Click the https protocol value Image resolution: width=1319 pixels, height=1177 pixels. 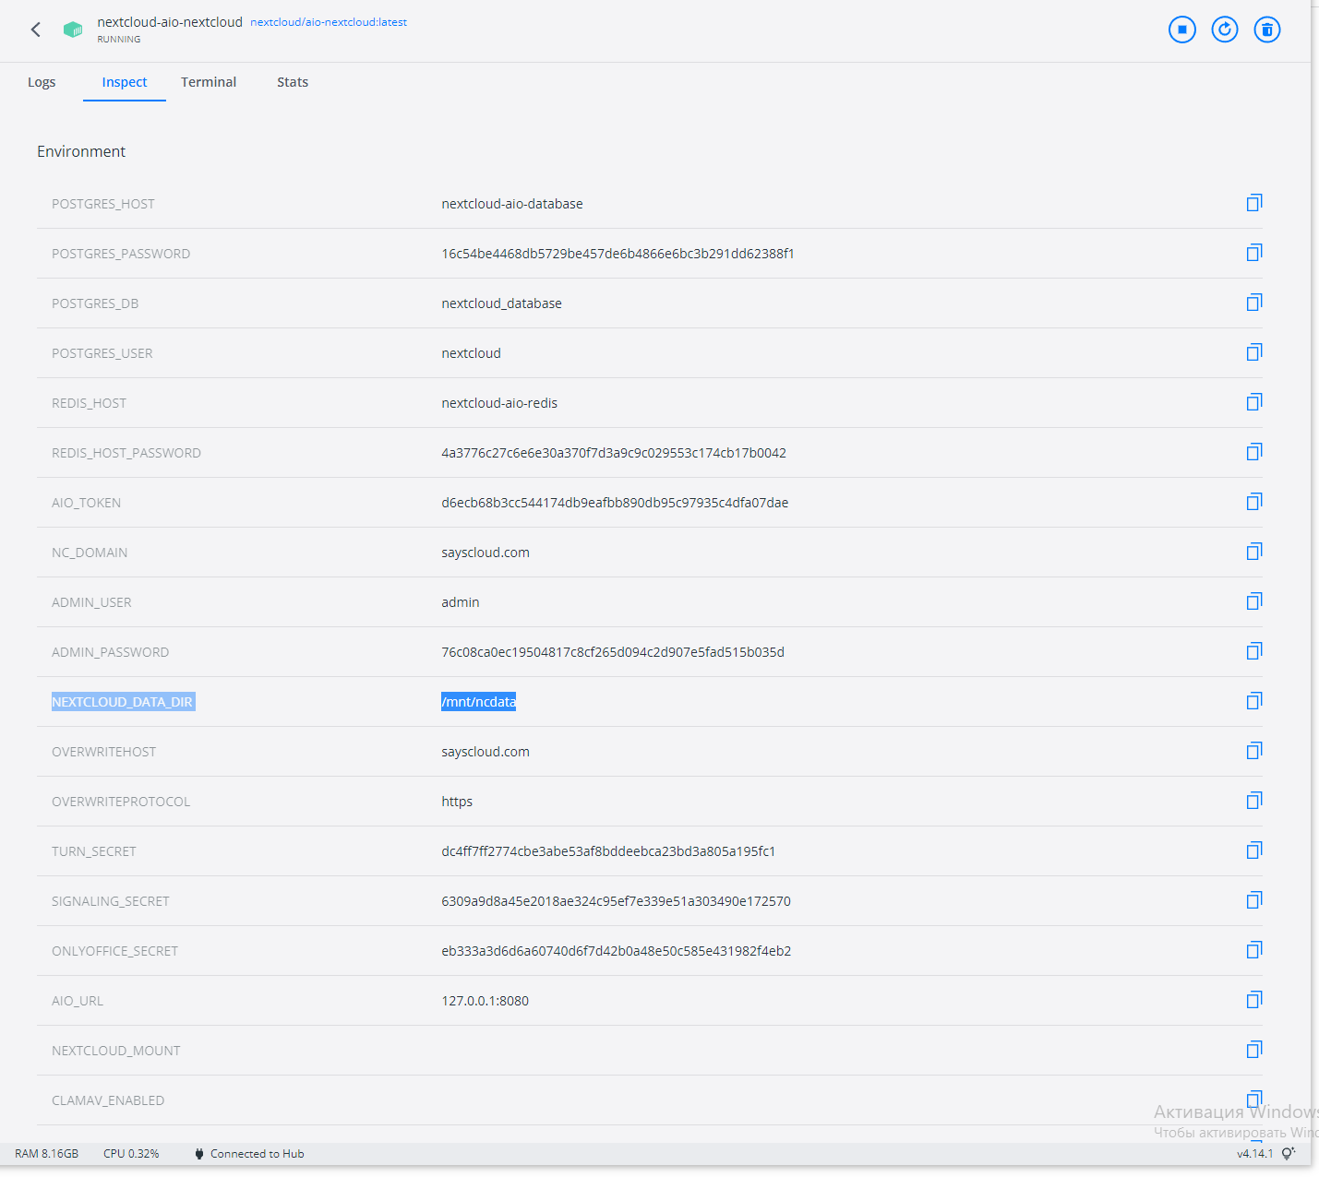click(457, 802)
